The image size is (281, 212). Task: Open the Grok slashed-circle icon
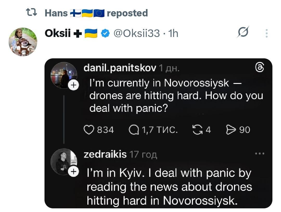coord(244,33)
